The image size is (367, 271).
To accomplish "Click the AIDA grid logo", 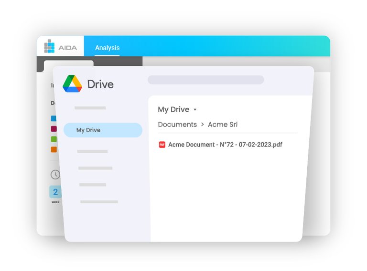I will pyautogui.click(x=49, y=46).
